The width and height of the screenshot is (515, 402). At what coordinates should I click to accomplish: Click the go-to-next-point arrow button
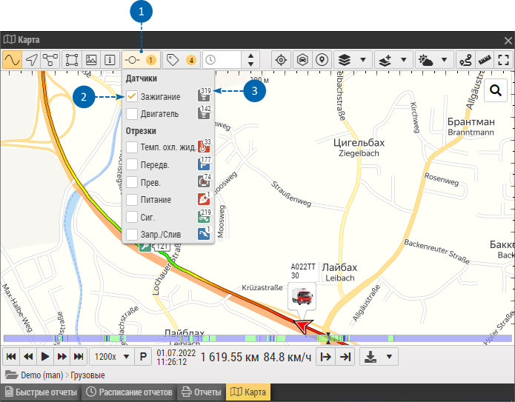[x=325, y=357]
